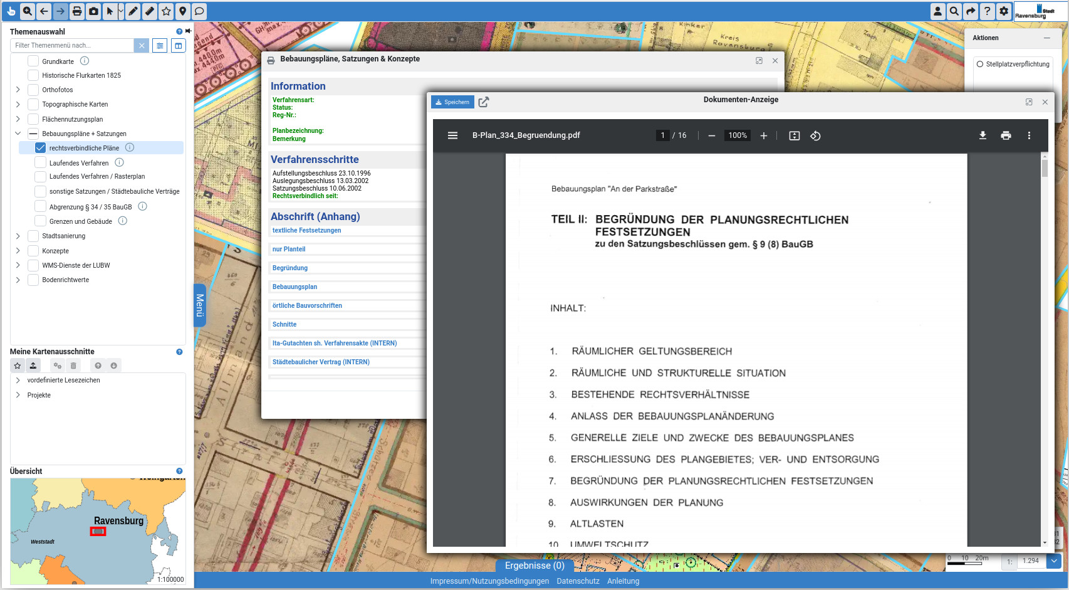Download the PDF B-Plan_334_Begruendung

983,135
